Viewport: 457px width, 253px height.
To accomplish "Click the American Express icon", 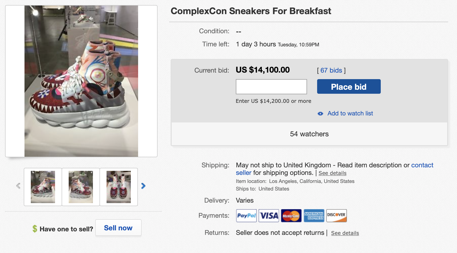I will 314,216.
